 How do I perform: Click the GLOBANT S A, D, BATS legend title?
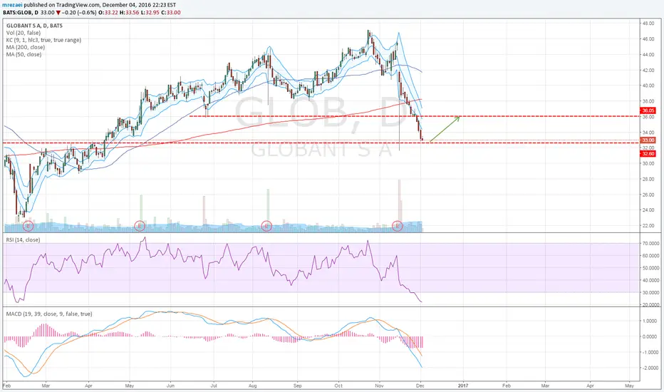[34, 26]
